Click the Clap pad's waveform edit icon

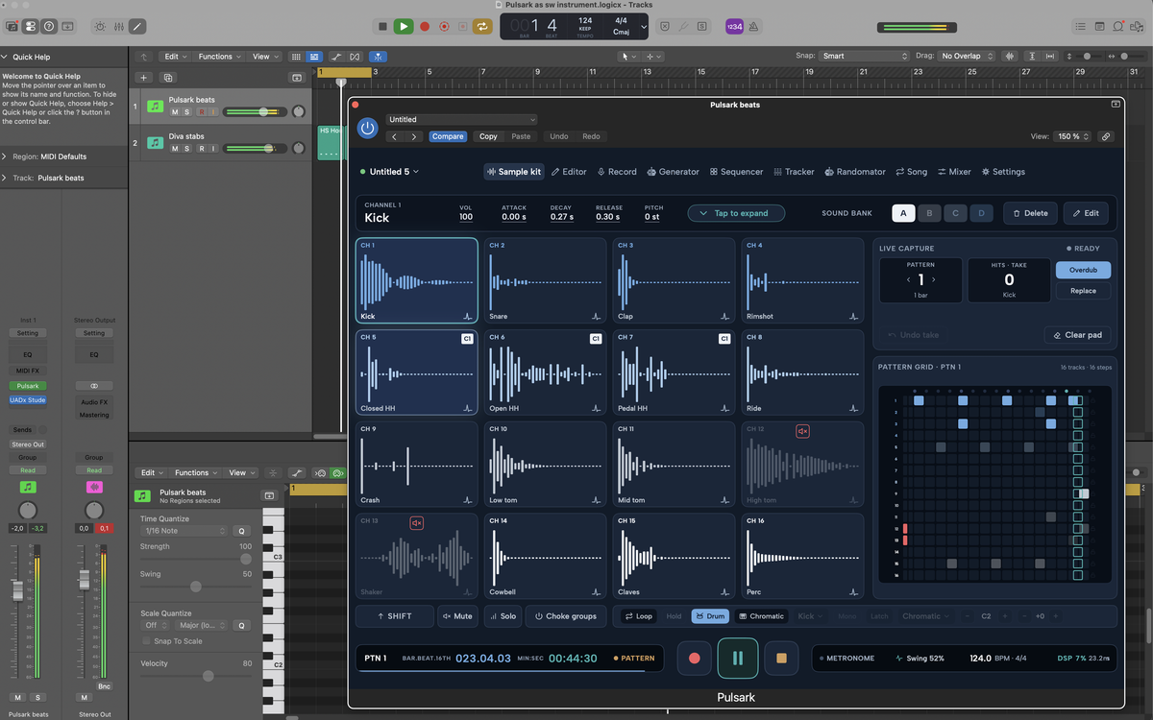point(724,316)
